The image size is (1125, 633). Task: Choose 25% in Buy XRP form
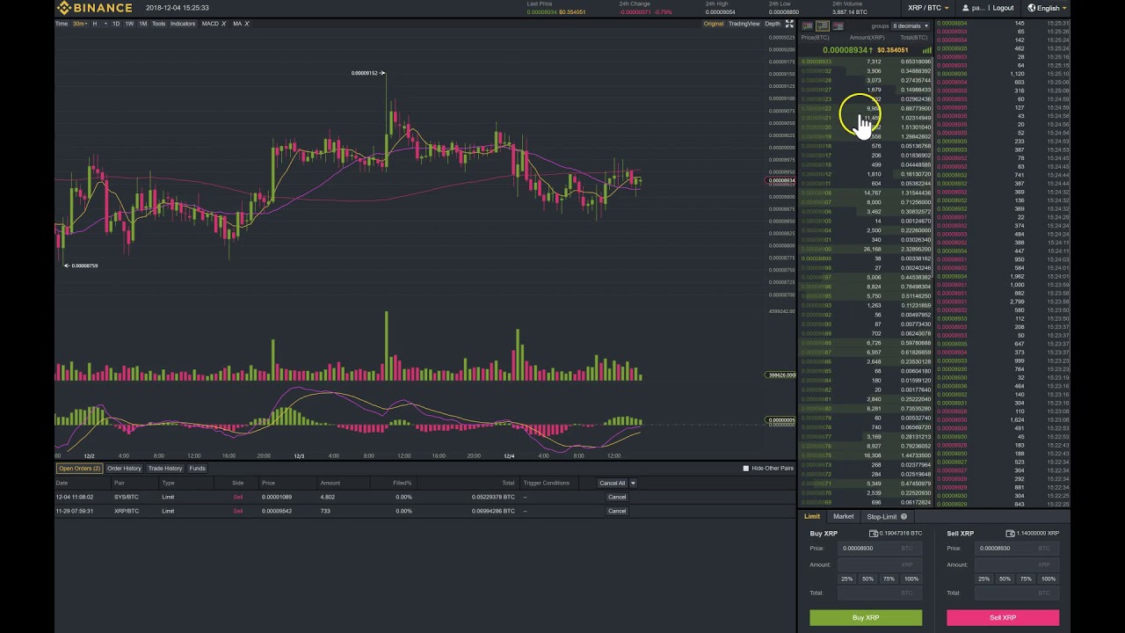(846, 578)
